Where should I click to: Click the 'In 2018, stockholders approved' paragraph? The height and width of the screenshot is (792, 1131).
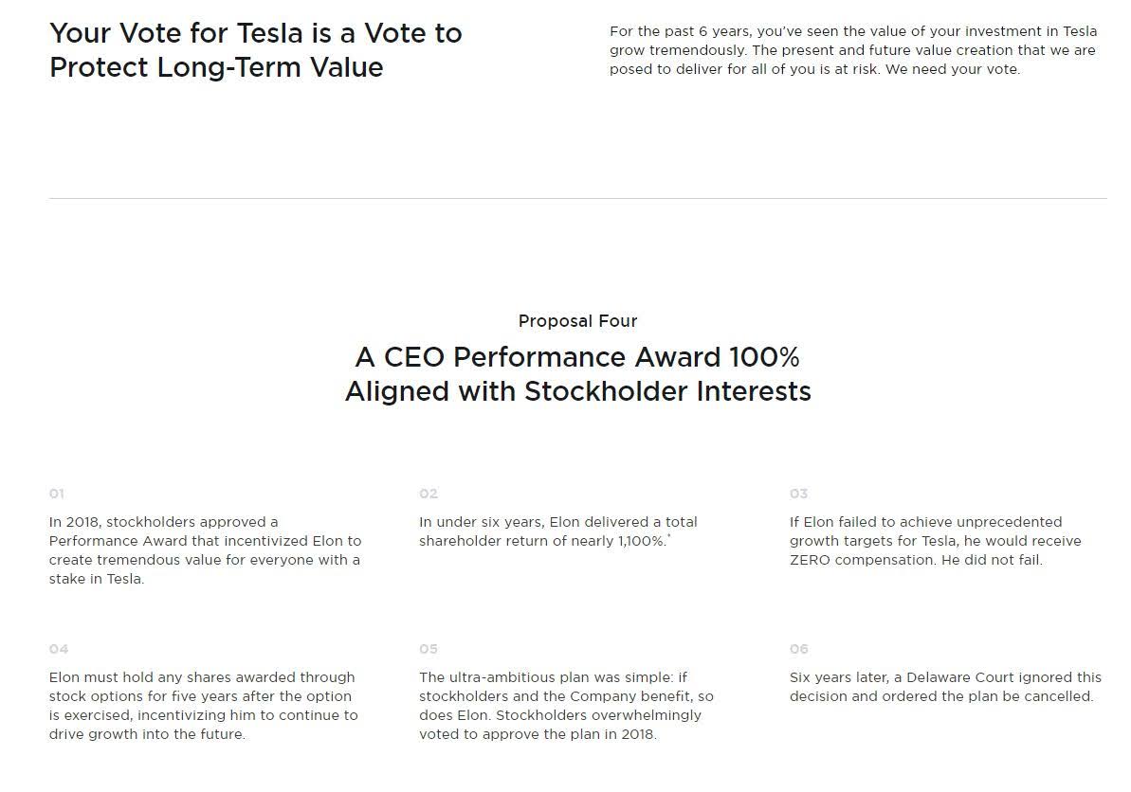(x=206, y=550)
